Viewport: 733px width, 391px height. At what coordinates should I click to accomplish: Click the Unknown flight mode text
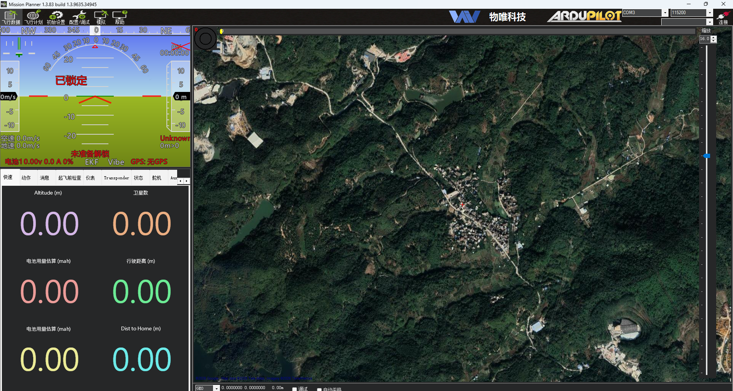point(175,138)
